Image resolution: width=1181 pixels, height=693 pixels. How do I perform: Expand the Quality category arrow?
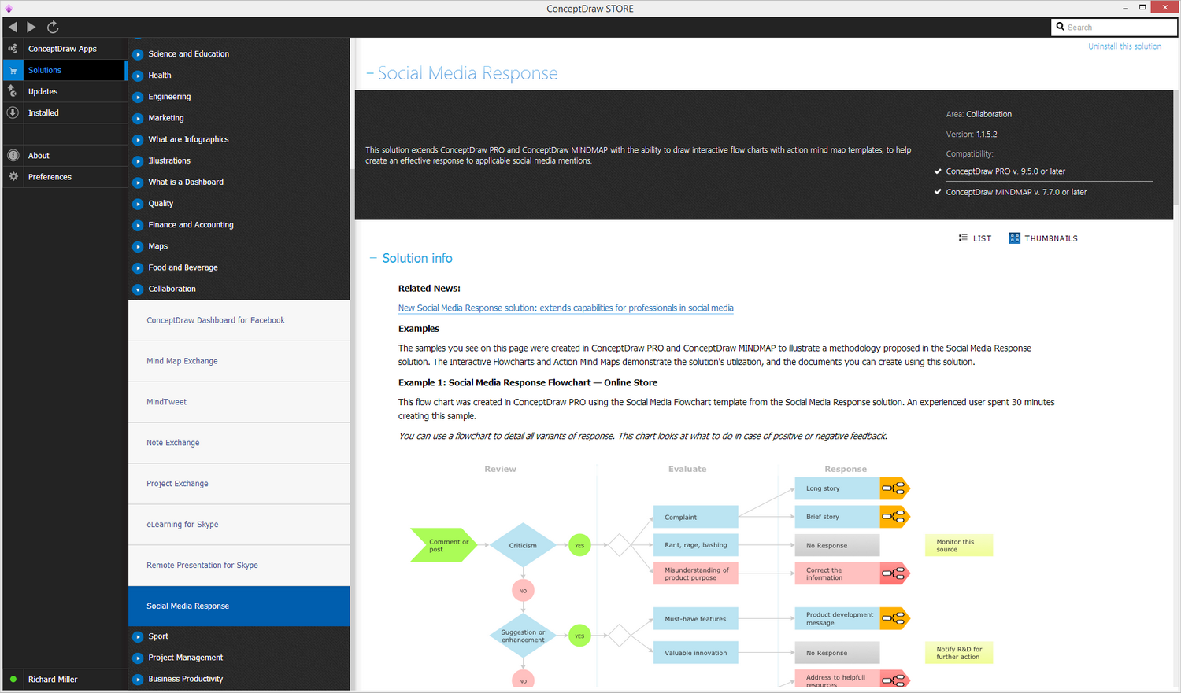pyautogui.click(x=138, y=204)
